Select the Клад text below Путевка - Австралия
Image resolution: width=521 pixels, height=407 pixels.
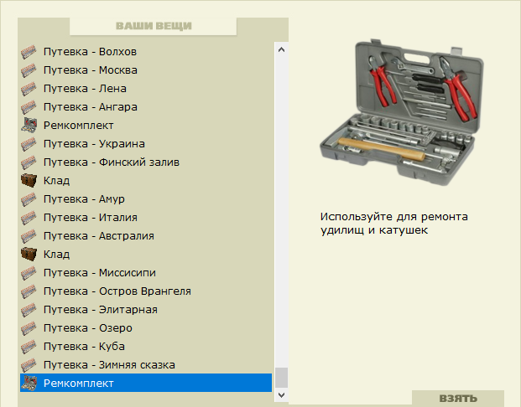(x=57, y=255)
